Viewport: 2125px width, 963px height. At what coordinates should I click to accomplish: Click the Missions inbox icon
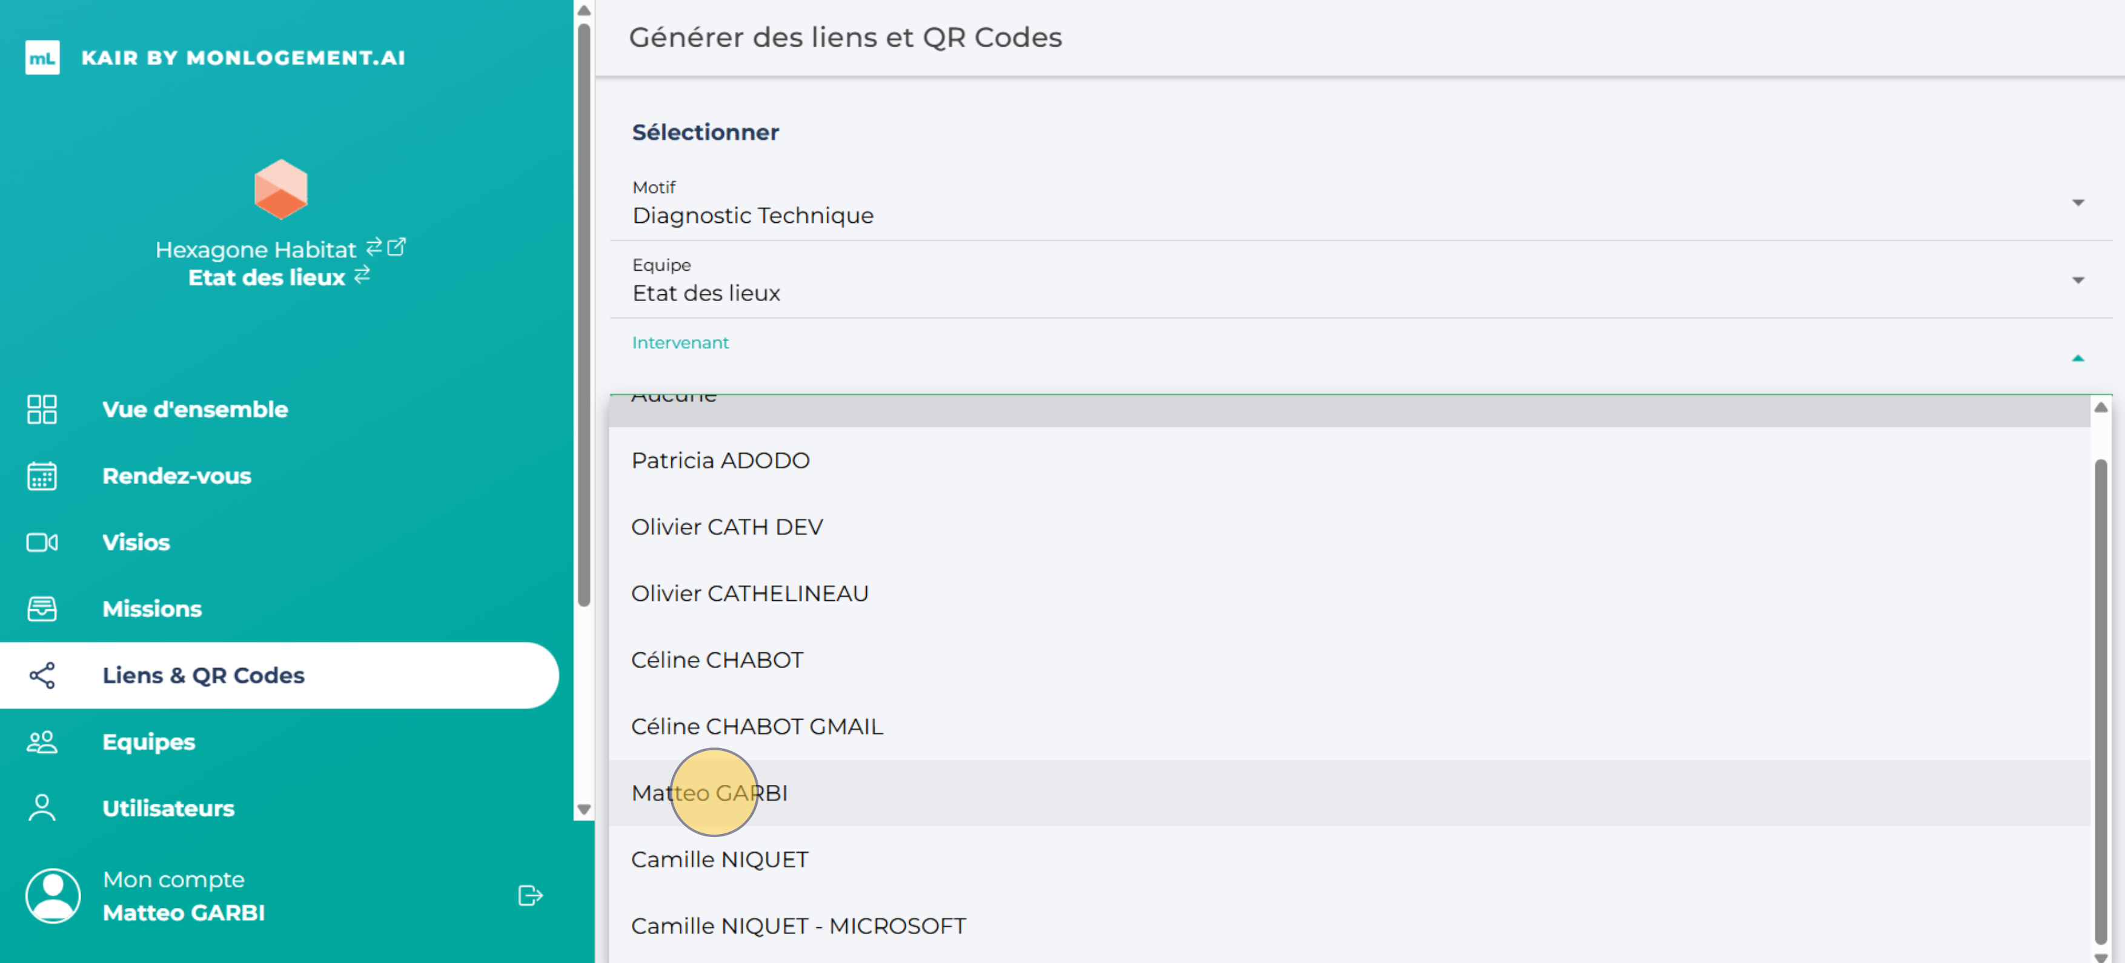(42, 609)
